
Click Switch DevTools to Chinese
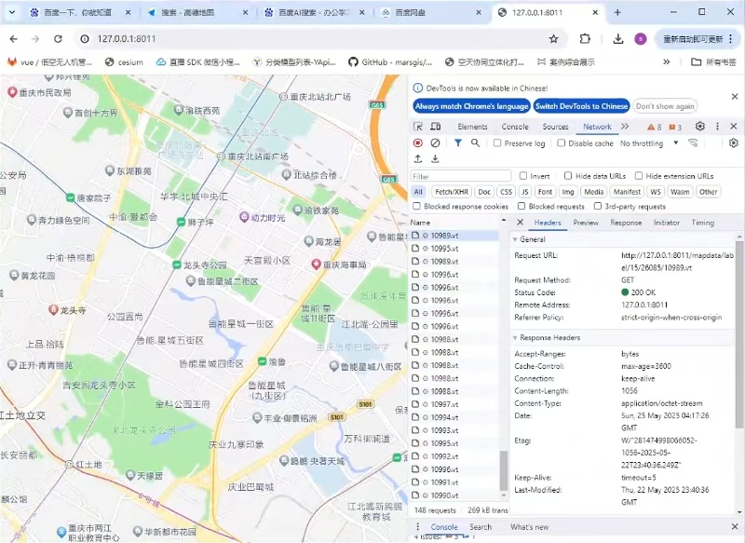[581, 106]
